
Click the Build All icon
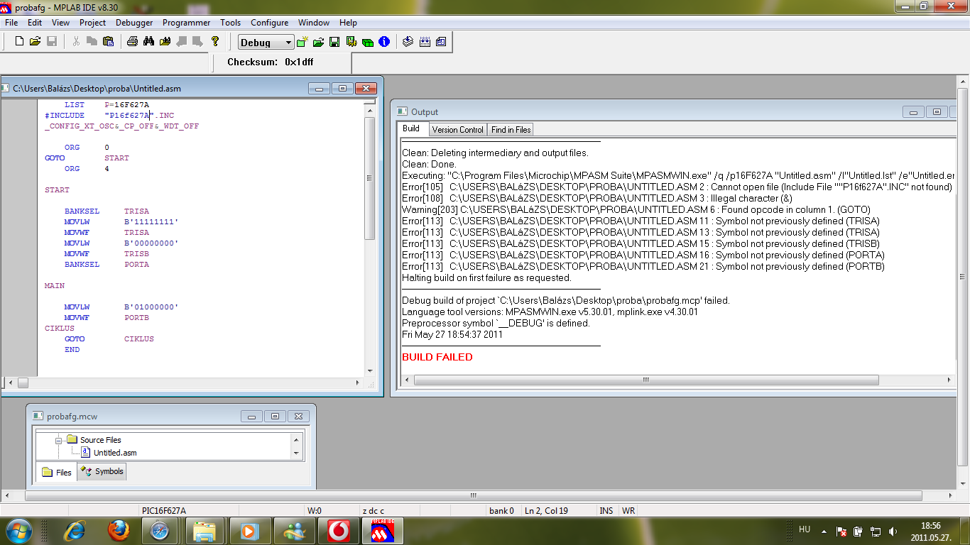(425, 42)
